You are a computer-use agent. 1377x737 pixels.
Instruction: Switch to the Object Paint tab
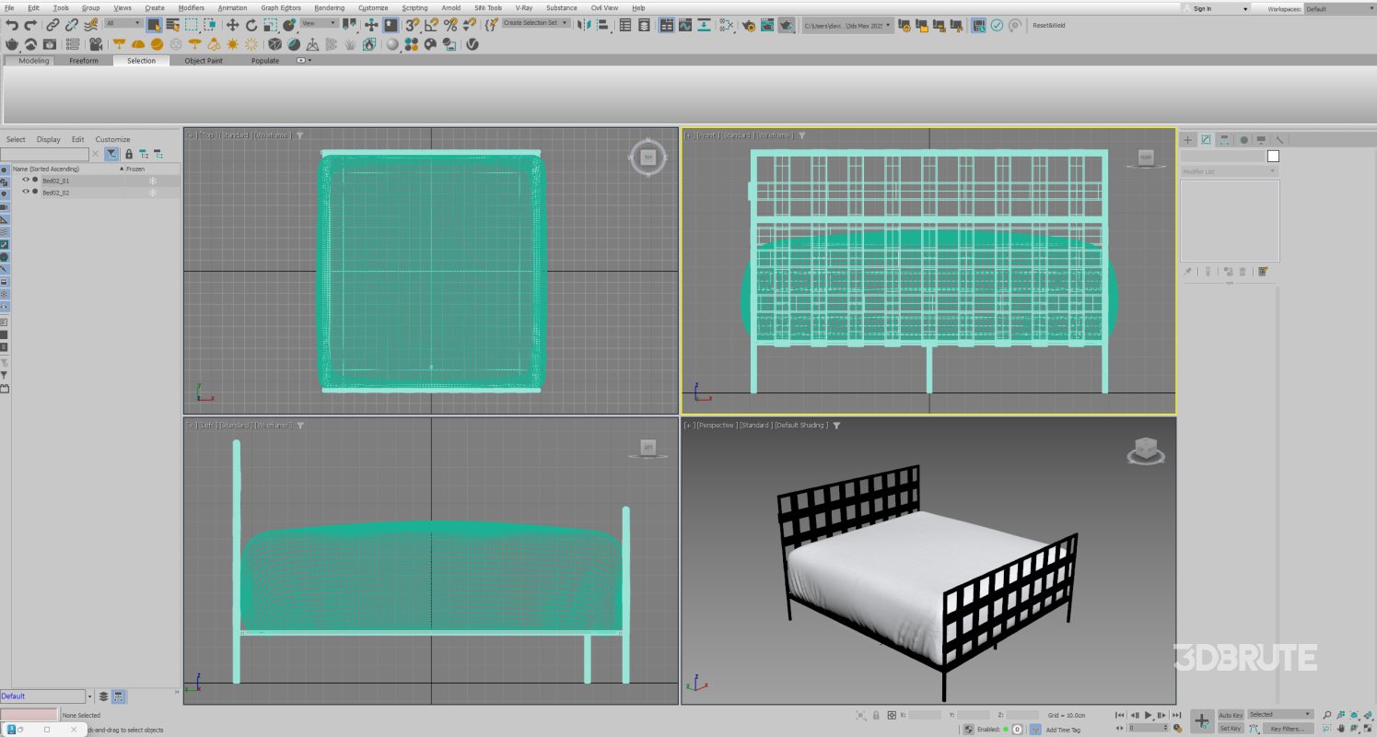(x=203, y=61)
